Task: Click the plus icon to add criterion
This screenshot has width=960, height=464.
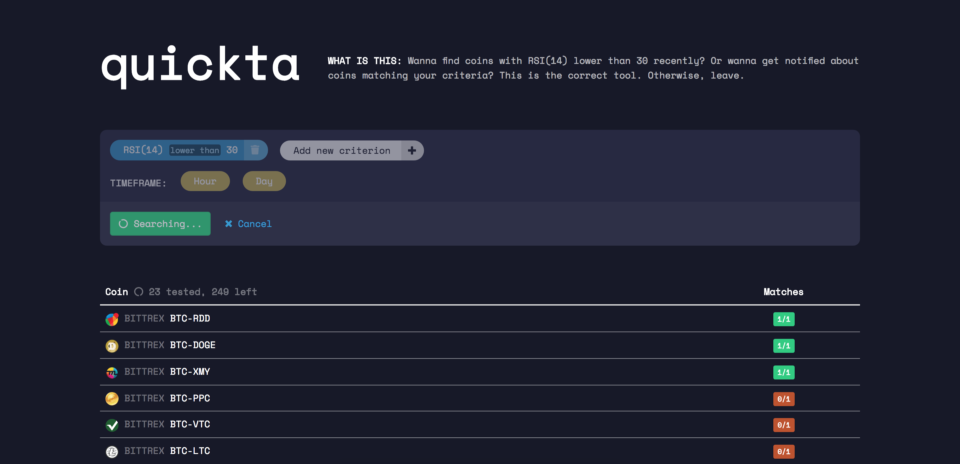Action: [412, 150]
